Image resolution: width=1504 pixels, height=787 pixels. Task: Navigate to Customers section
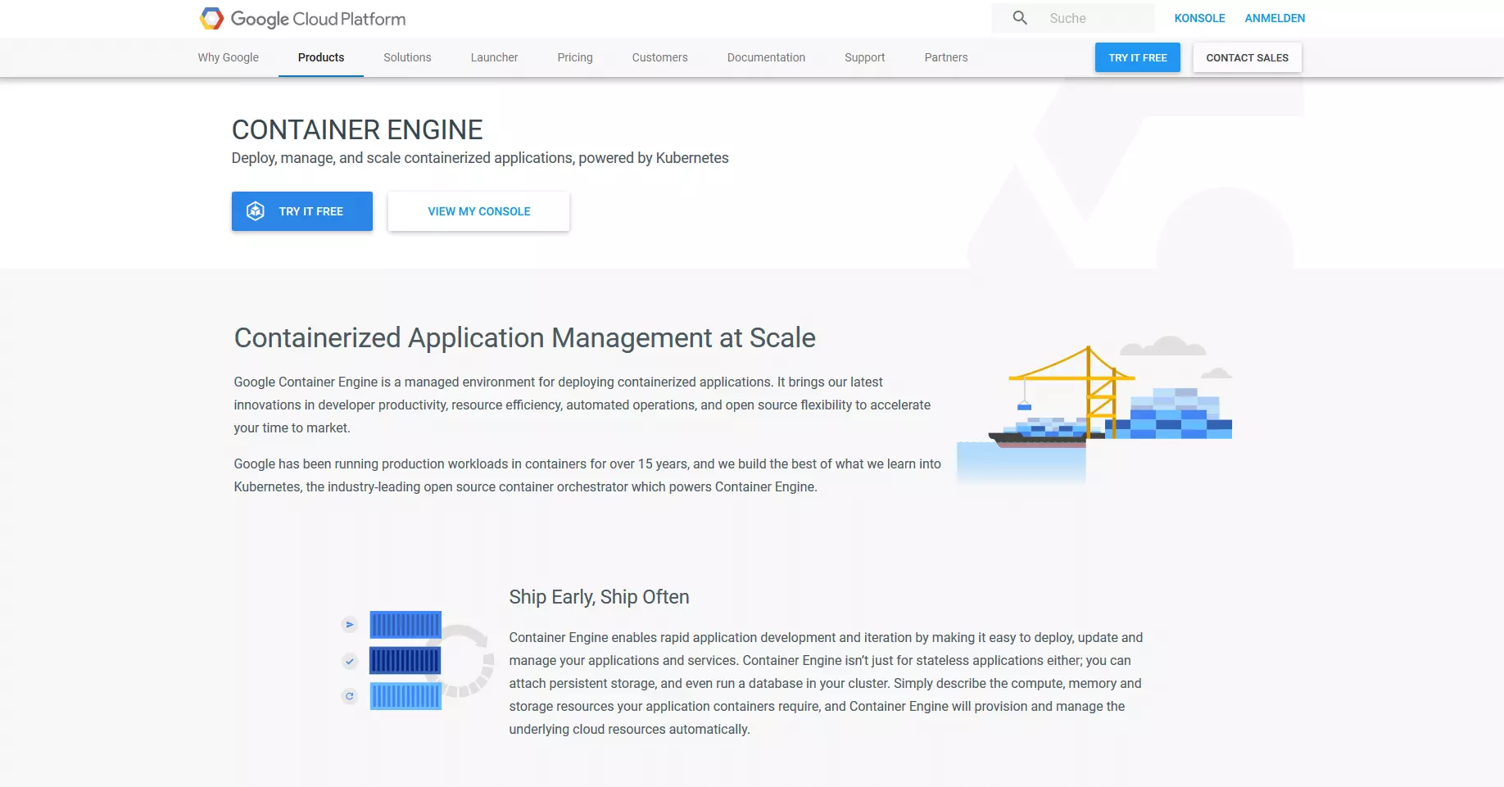[x=659, y=57]
